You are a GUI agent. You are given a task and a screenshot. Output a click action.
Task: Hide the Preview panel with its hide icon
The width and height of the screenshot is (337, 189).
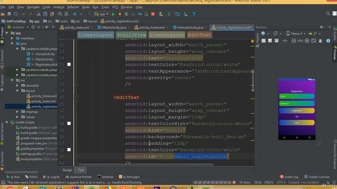coord(329,27)
